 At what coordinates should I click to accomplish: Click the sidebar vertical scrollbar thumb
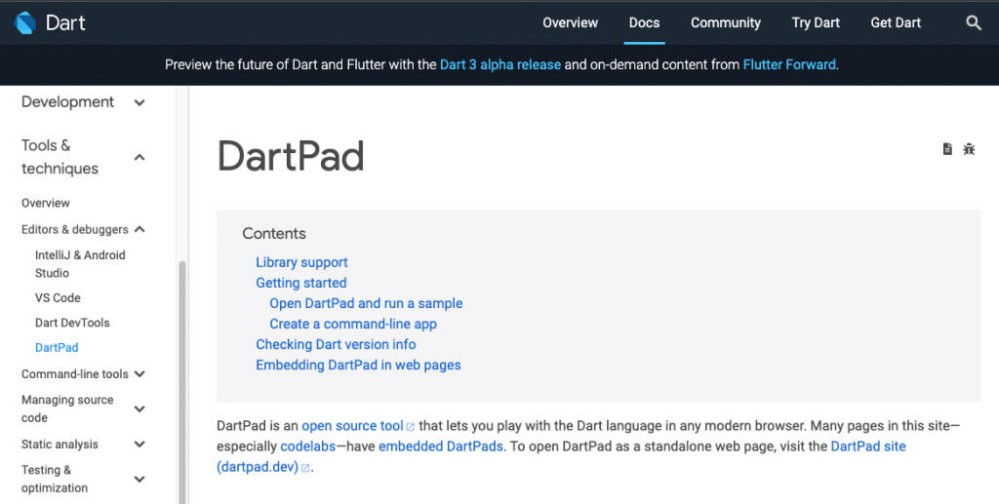click(x=182, y=382)
